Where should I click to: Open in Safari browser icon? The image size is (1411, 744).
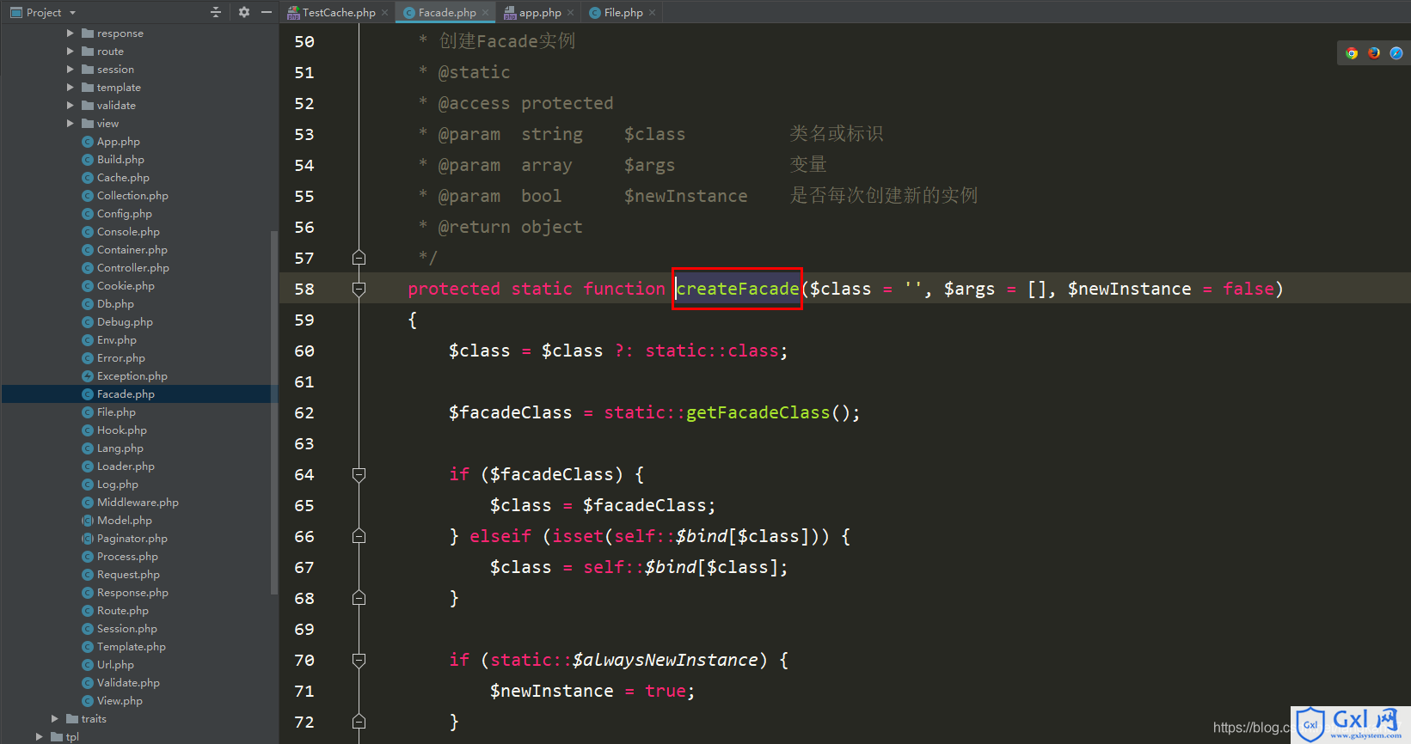1396,53
